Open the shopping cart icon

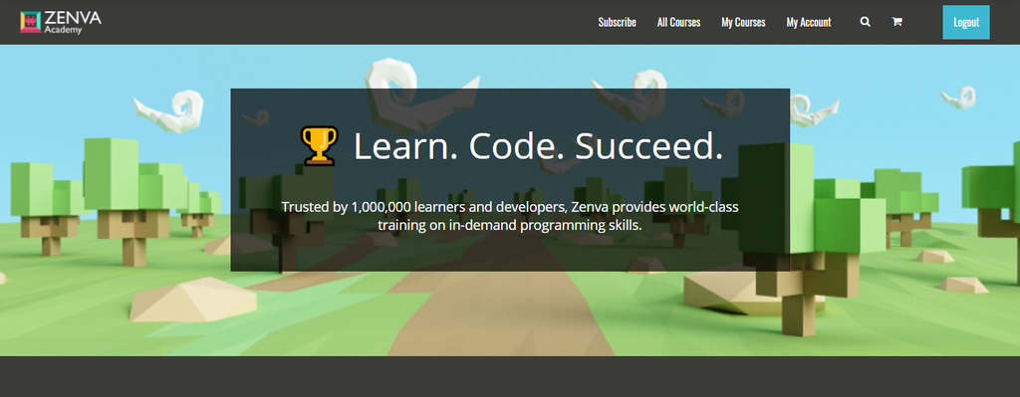pos(897,22)
